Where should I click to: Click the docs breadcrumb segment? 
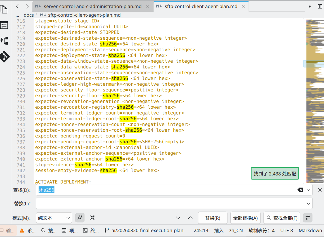[29, 15]
